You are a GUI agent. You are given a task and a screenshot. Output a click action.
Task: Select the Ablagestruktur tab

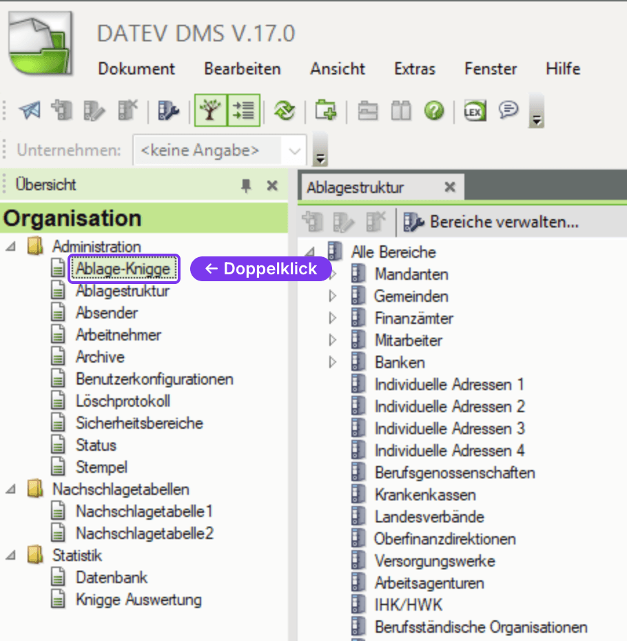(x=356, y=187)
